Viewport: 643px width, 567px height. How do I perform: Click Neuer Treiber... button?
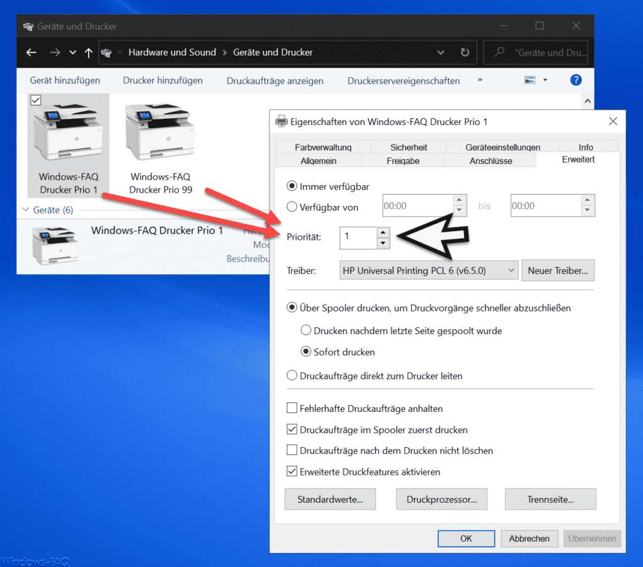click(x=558, y=271)
